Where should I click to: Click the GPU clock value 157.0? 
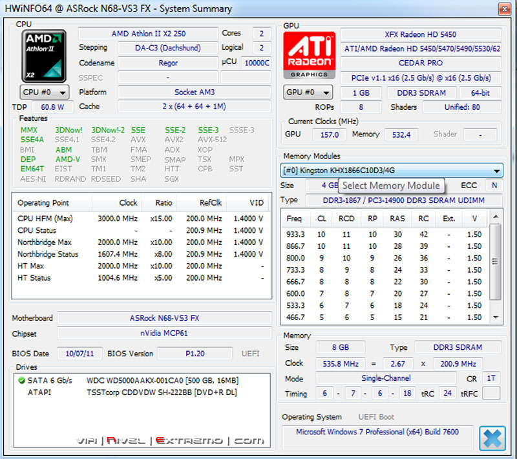coord(329,134)
